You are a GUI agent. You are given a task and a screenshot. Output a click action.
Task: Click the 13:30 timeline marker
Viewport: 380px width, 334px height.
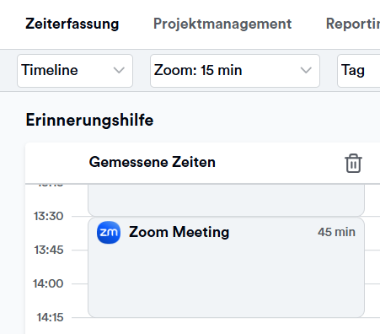coord(48,216)
